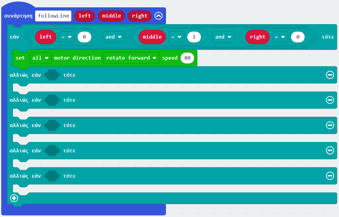Screen dimensions: 339x217
Task: Edit the left comparison value 0
Action: (x=84, y=37)
